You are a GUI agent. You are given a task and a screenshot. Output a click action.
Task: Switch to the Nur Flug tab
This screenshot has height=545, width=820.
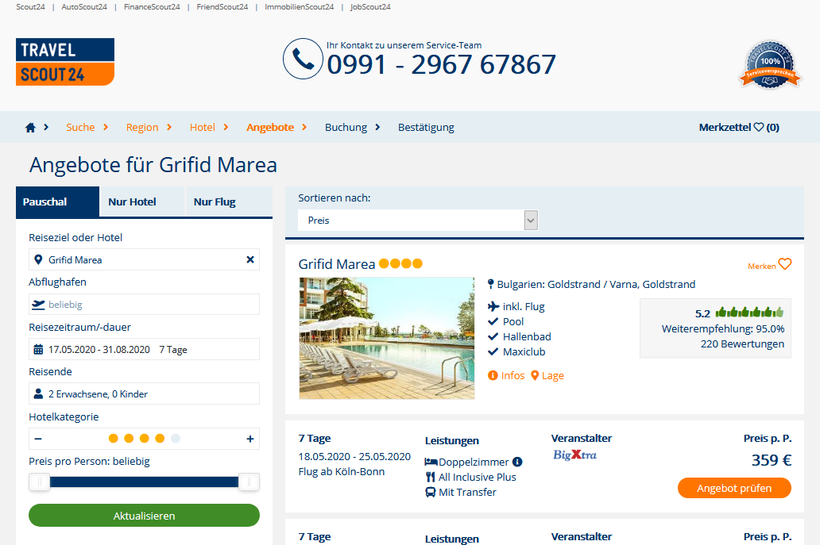pos(229,201)
